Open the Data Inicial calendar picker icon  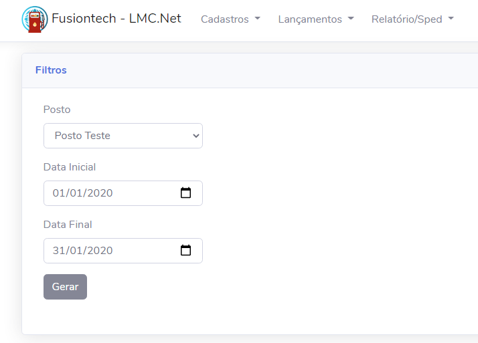tap(185, 193)
